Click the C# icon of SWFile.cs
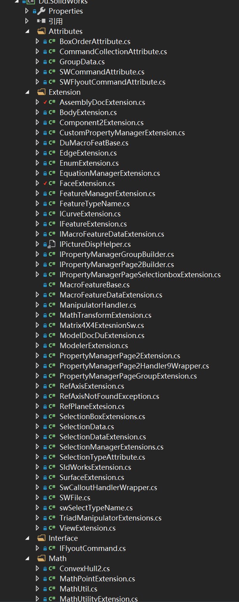The width and height of the screenshot is (239, 602). tap(52, 498)
